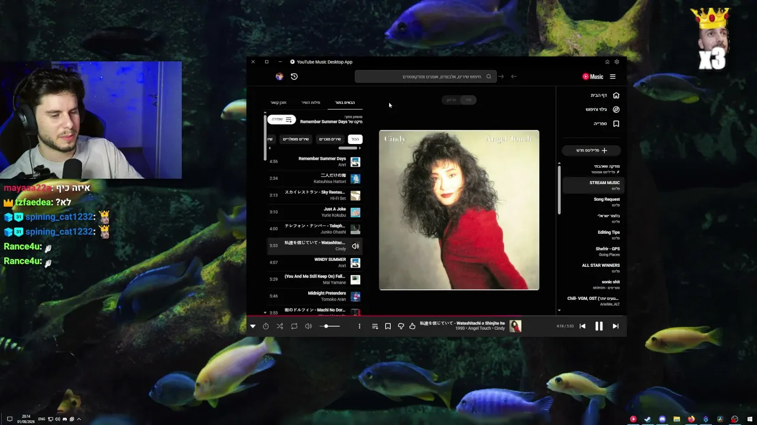
Task: Go back to the previous track
Action: tap(583, 326)
